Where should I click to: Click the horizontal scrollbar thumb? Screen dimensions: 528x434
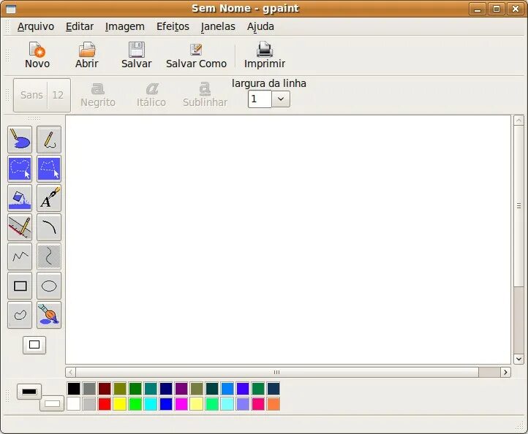point(277,372)
